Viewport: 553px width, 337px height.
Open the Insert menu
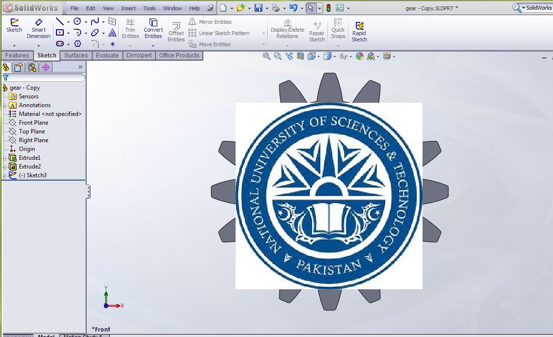[x=129, y=8]
